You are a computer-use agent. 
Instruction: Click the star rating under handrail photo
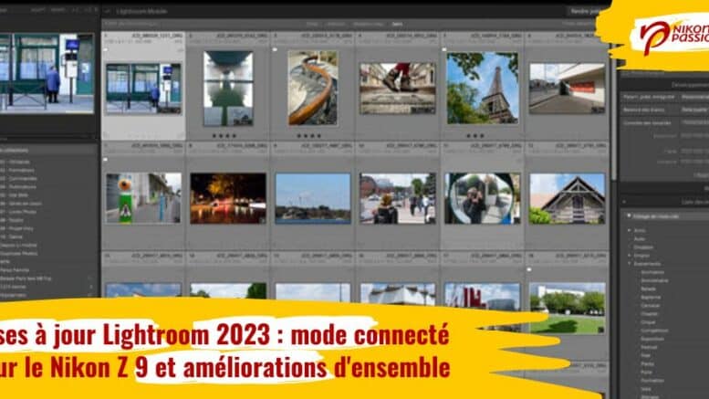[x=308, y=136]
